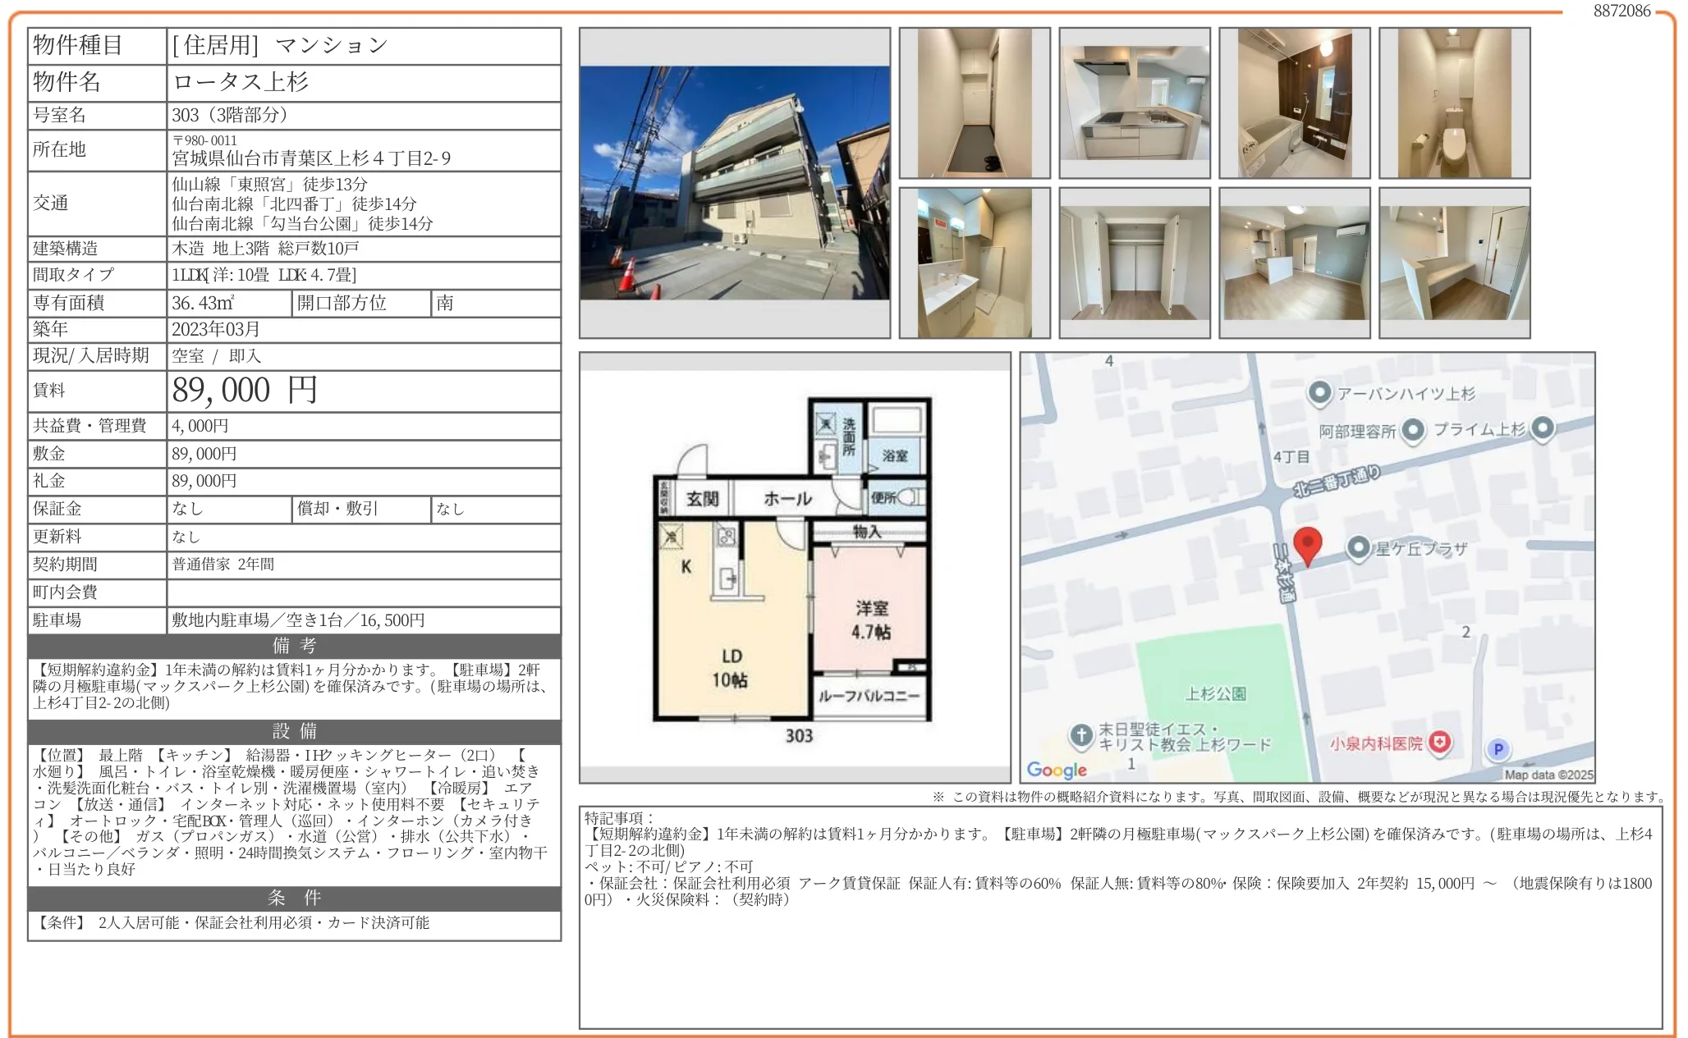Viewport: 1688px width, 1038px height.
Task: Open the bathroom photo thumbnail
Action: pyautogui.click(x=1294, y=103)
